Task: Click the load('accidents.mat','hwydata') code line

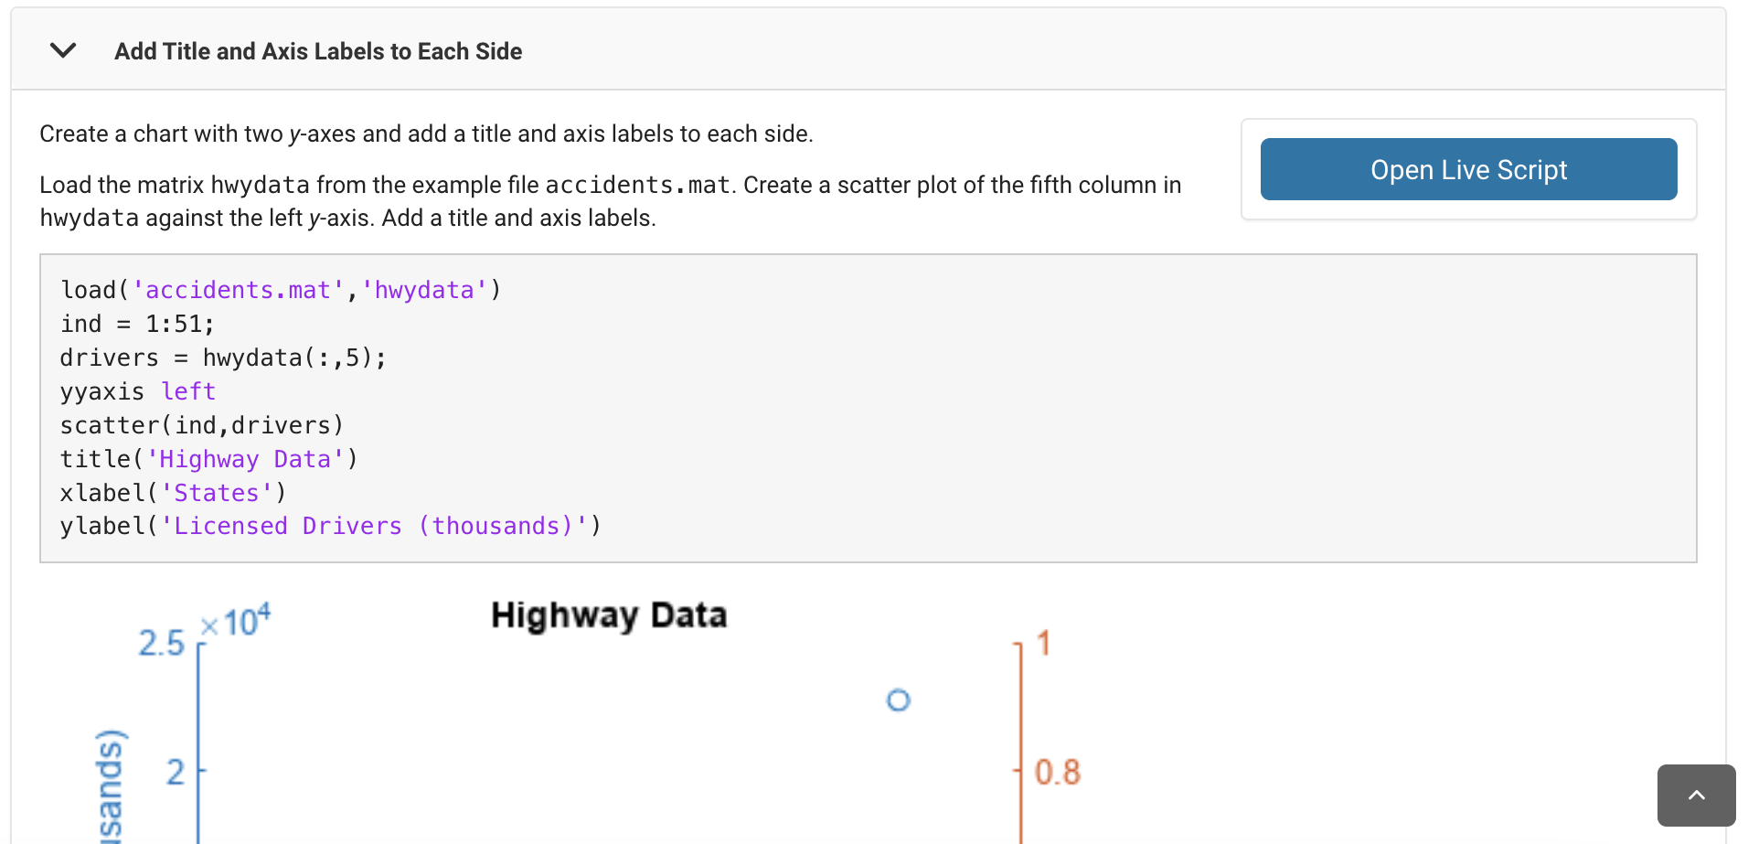Action: tap(281, 290)
